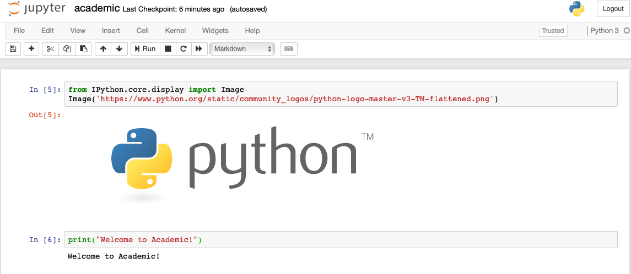Save notebook with the floppy disk icon
The height and width of the screenshot is (274, 631).
13,49
